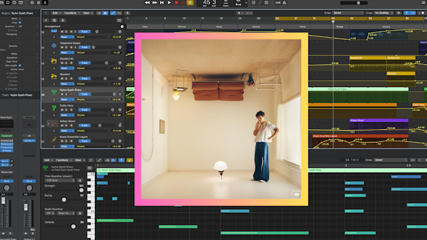Viewport: 427px width, 240px height.
Task: Click the Bluebird Kit drum icon
Action: point(54,61)
